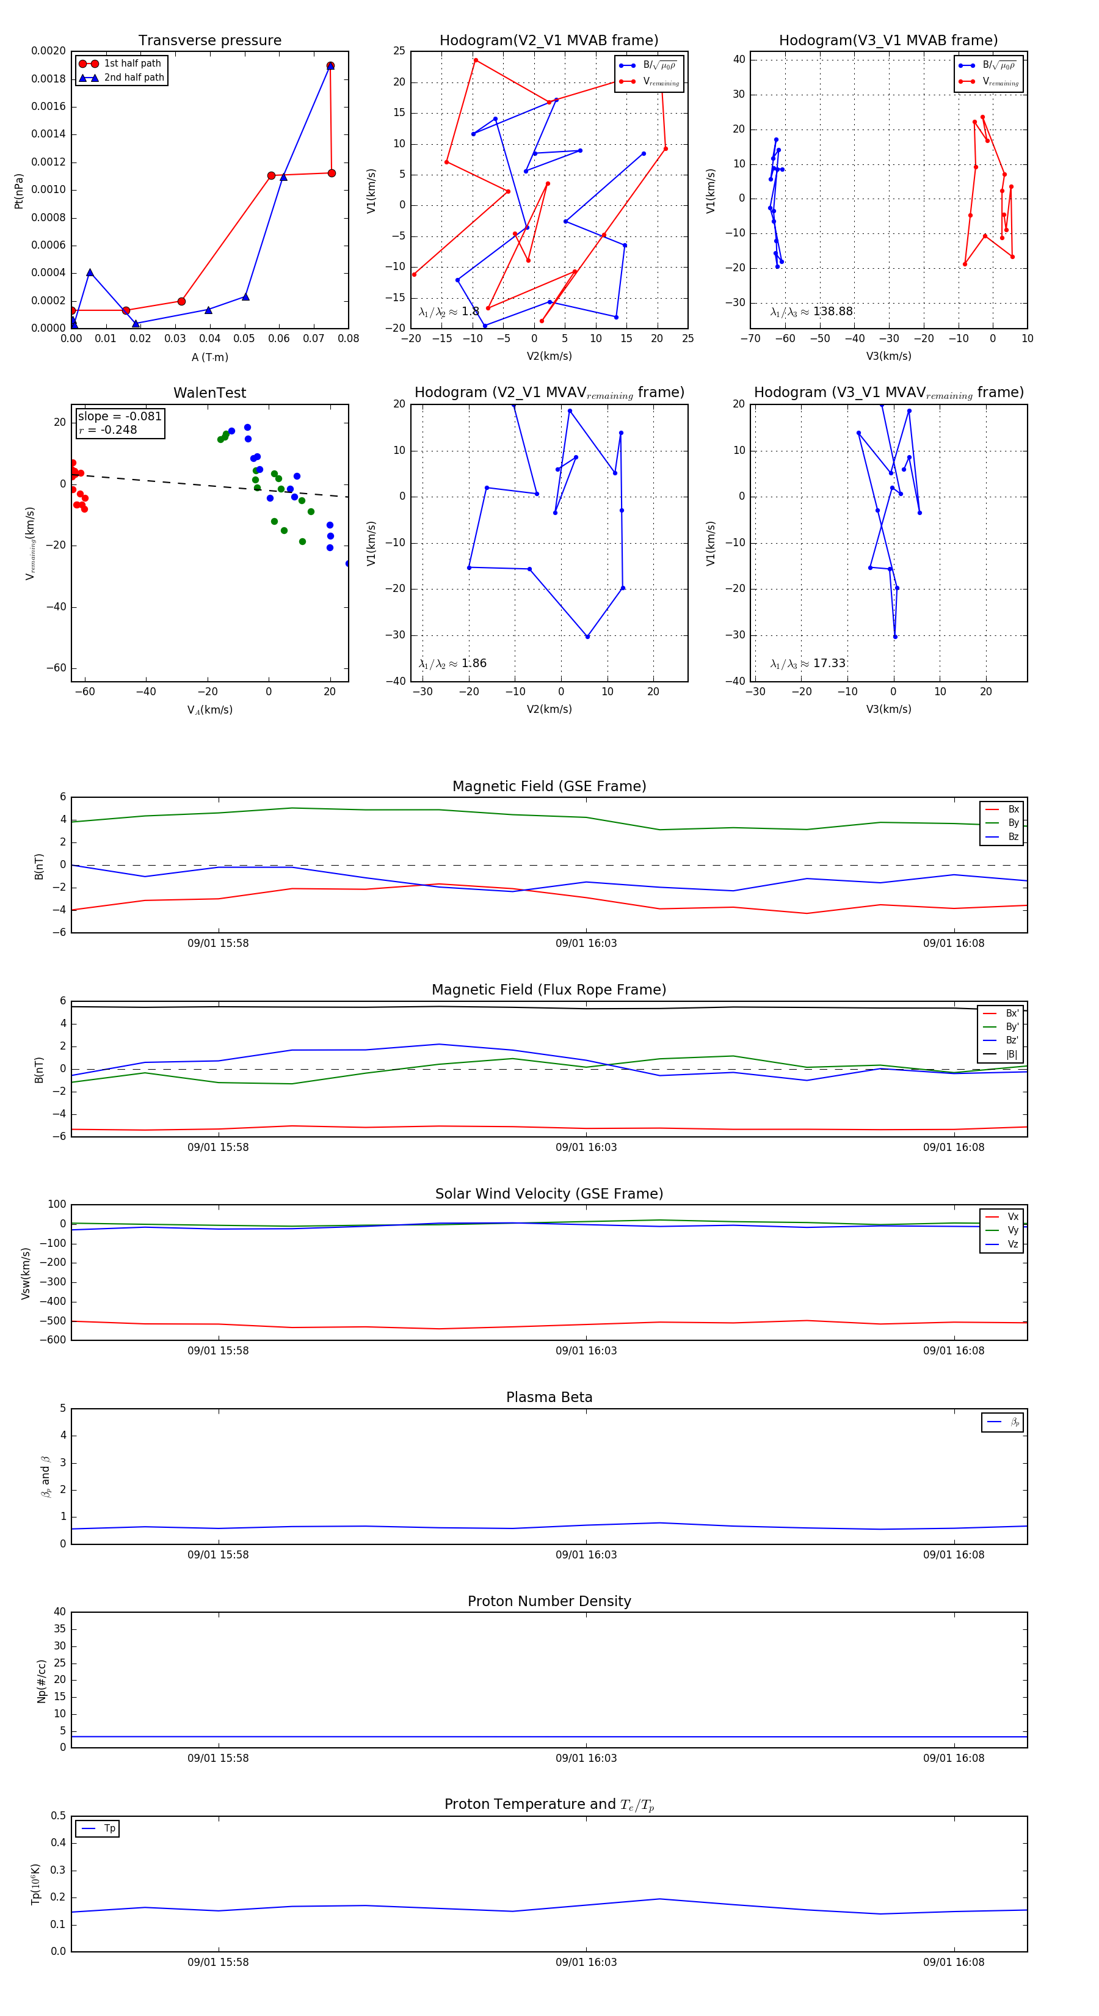Click the 09/01 15:58 tick under Proton Temperature plot
The height and width of the screenshot is (2016, 1099).
[218, 1962]
